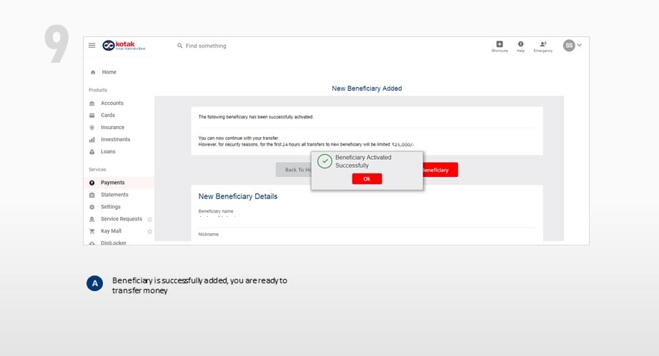This screenshot has width=659, height=356.
Task: Expand the profile dropdown chevron
Action: coord(580,45)
